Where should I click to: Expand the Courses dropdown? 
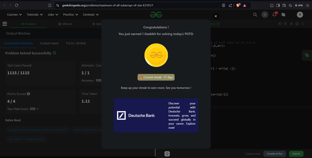coord(14,15)
